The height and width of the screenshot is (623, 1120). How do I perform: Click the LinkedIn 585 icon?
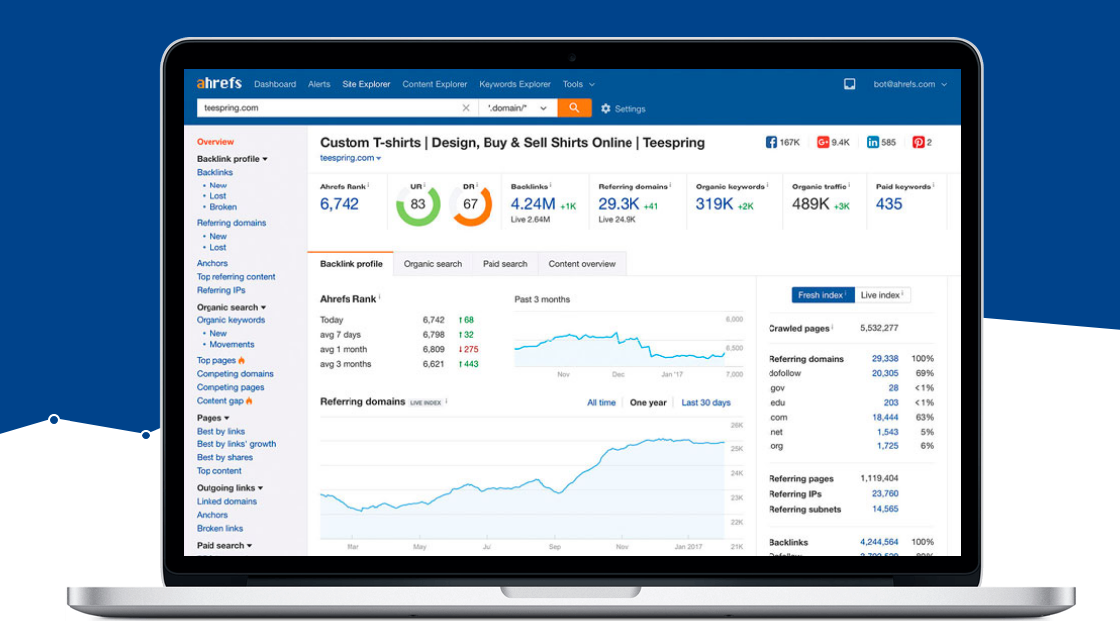(x=872, y=142)
